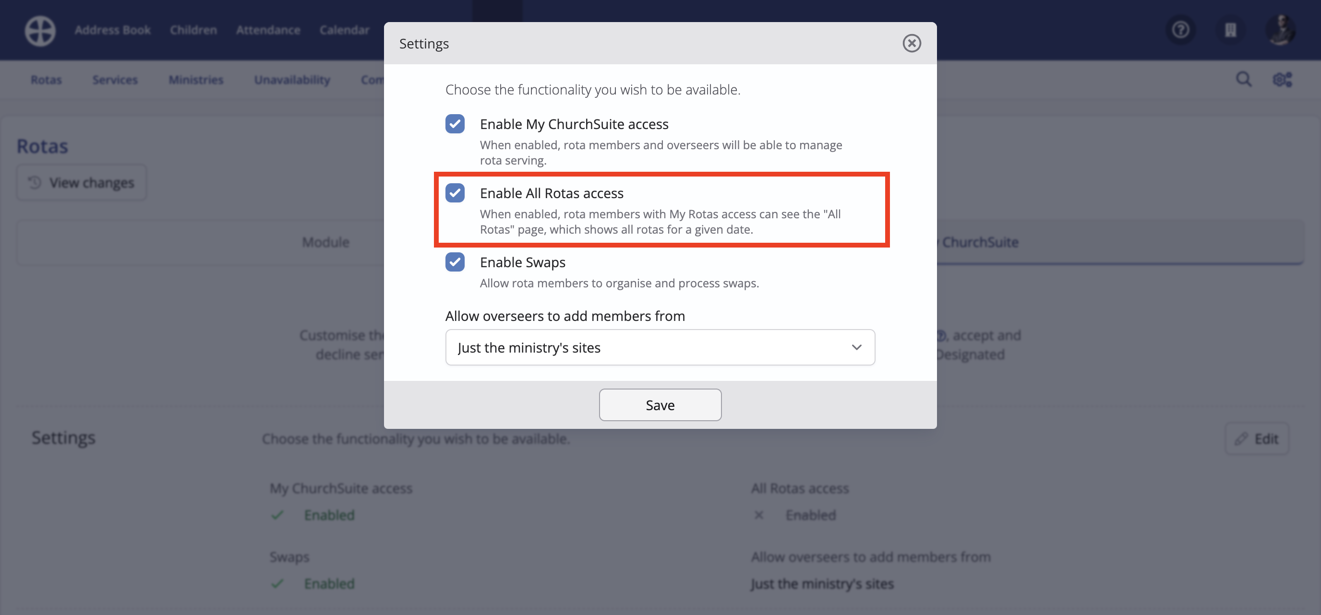
Task: Click the building sites icon in header
Action: (1230, 30)
